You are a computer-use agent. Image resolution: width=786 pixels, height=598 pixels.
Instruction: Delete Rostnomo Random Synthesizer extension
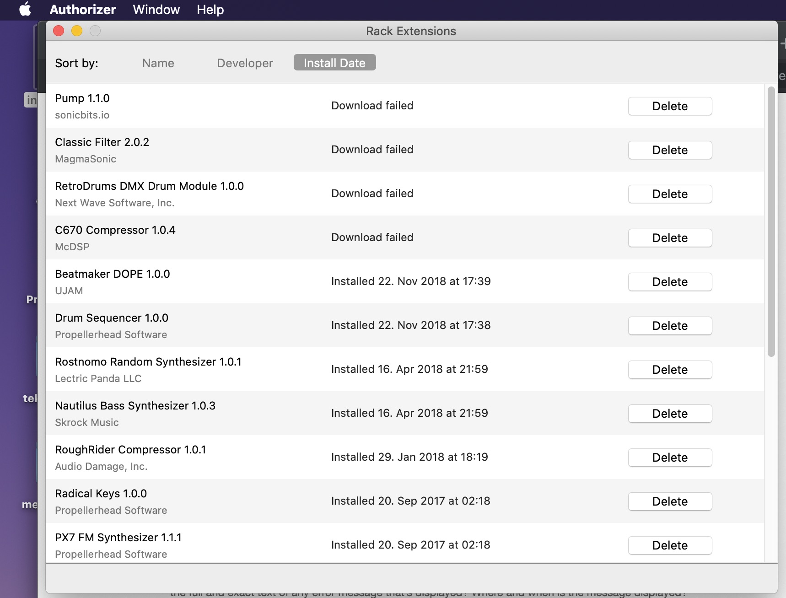click(670, 370)
